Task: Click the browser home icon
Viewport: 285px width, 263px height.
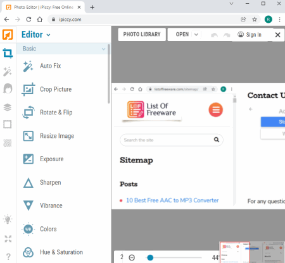Action: (x=40, y=20)
